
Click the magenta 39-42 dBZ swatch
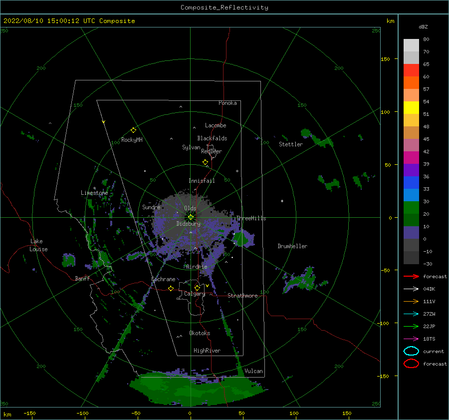[x=411, y=158]
